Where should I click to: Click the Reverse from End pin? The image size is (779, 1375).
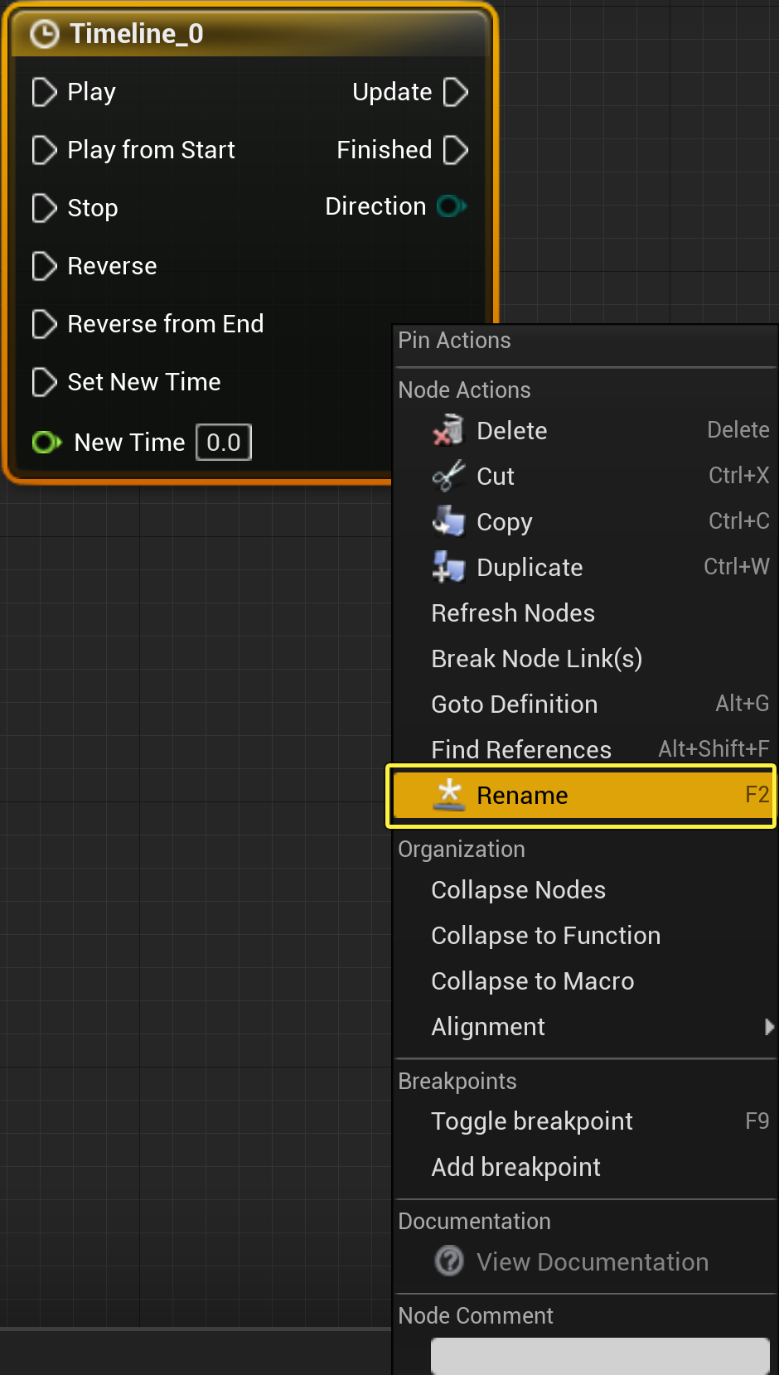pos(44,324)
